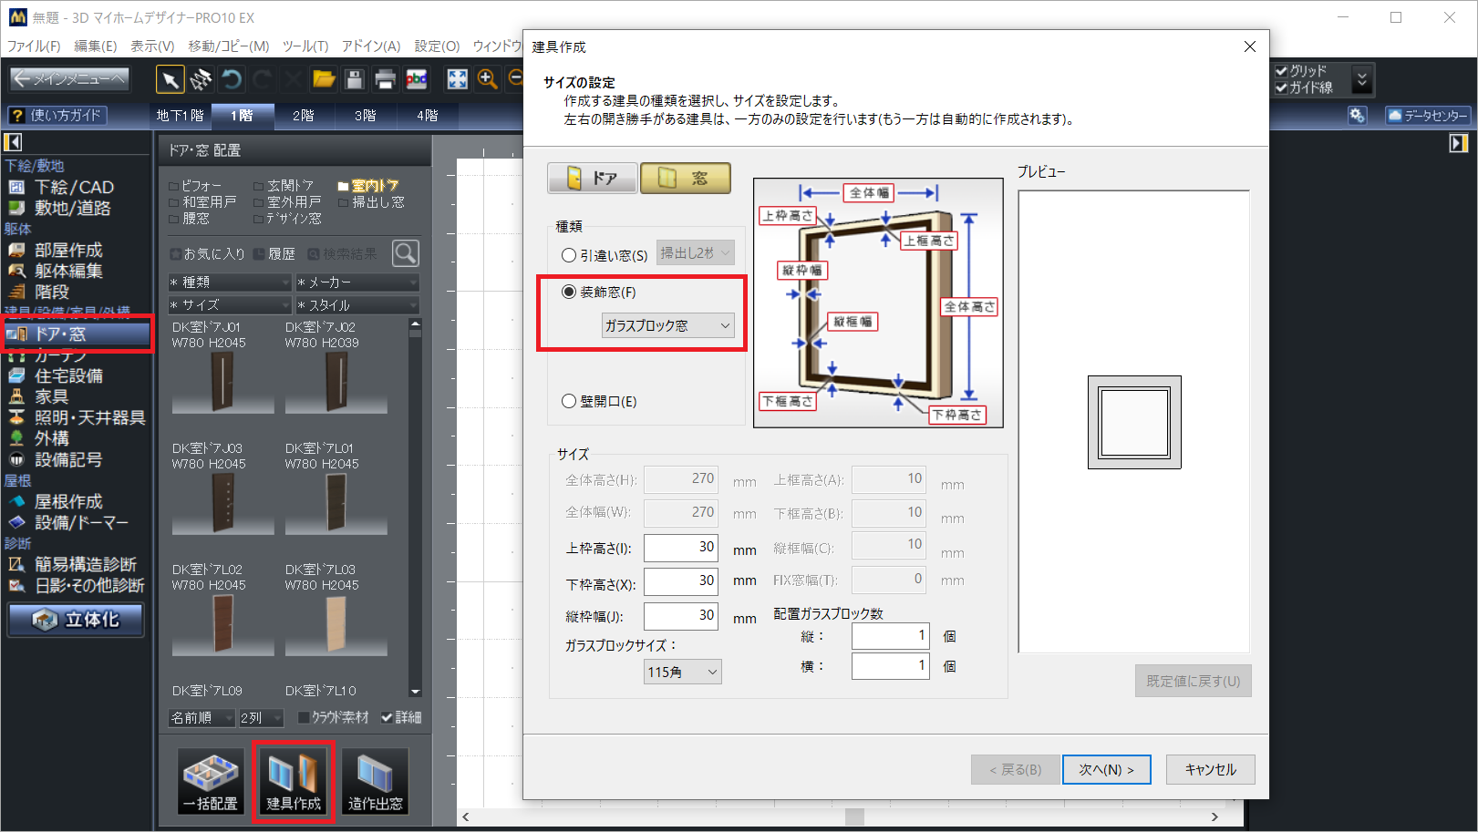Toggle the 詳細 checkbox
This screenshot has width=1478, height=832.
388,718
